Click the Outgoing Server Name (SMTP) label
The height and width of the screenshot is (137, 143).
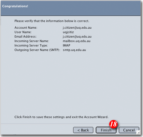click(37, 50)
